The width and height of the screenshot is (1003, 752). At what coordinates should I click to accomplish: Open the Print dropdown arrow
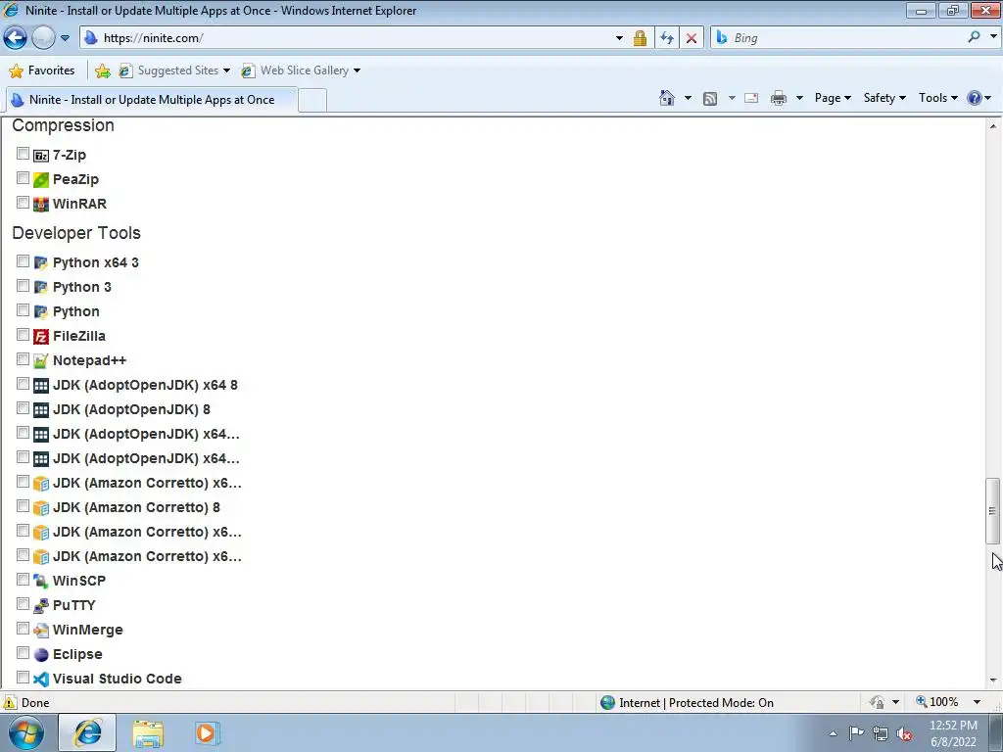(799, 98)
